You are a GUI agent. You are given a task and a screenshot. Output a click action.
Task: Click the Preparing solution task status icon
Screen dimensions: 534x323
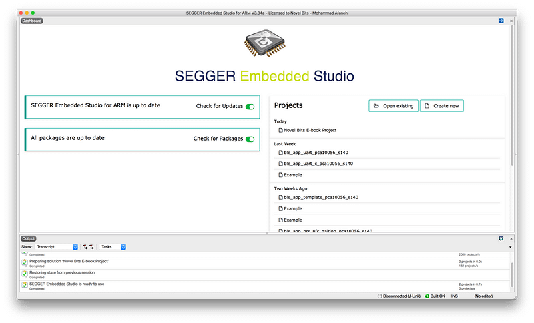[25, 262]
